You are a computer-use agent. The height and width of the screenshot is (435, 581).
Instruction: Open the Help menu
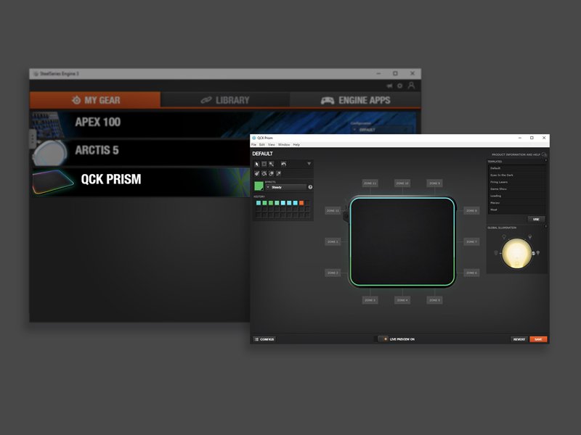pos(296,144)
